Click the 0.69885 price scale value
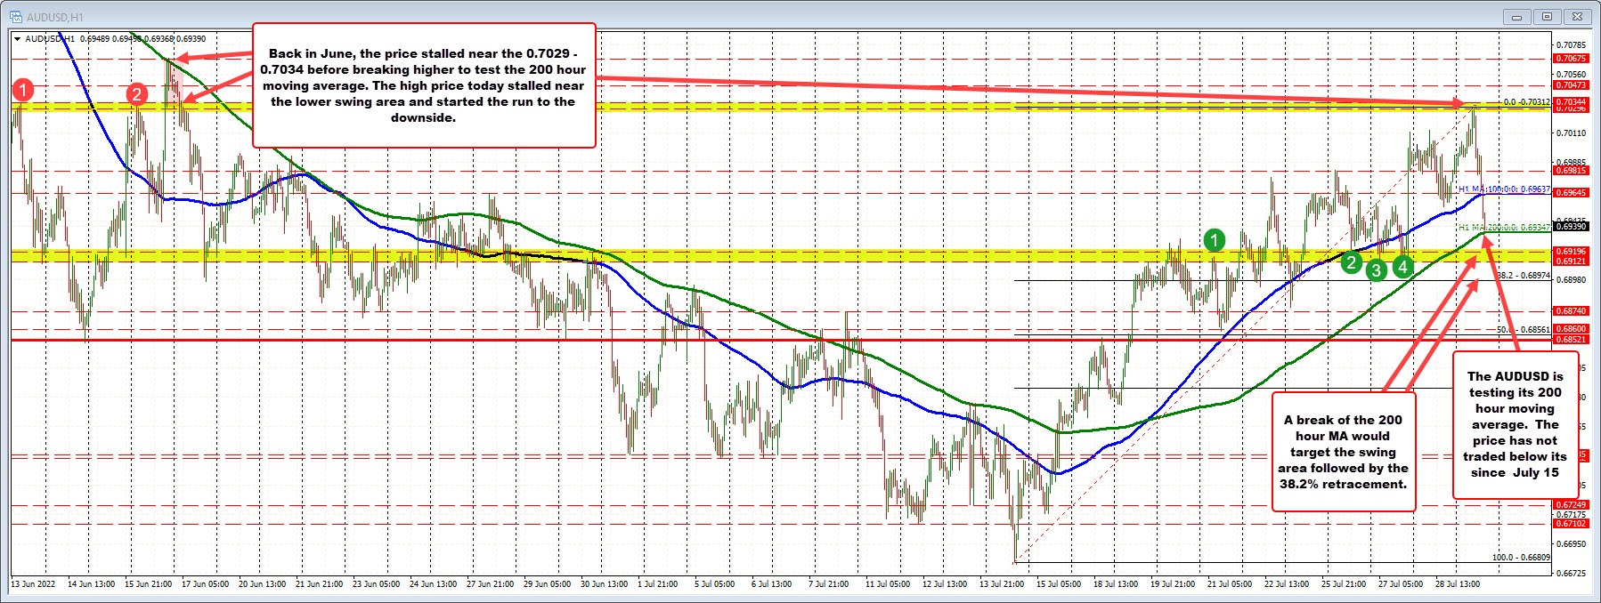1601x603 pixels. [x=1571, y=163]
